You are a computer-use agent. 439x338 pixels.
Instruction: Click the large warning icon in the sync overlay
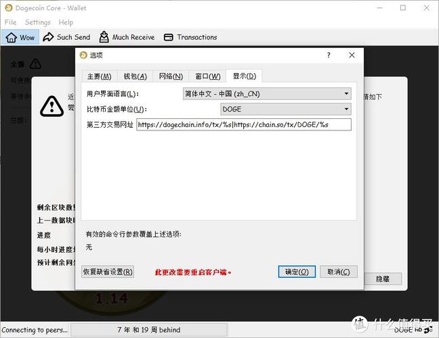click(x=51, y=106)
